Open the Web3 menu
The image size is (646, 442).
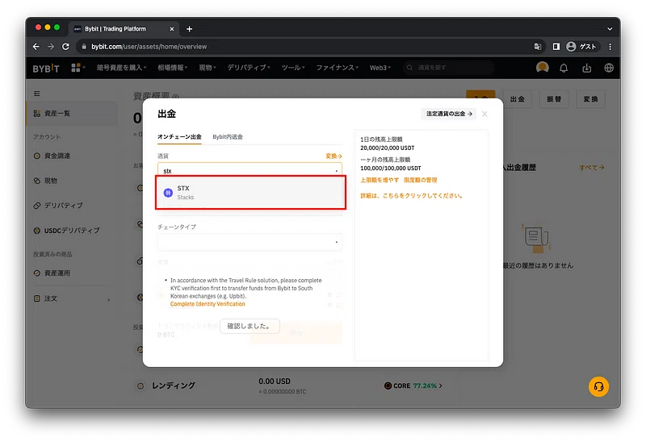[380, 68]
